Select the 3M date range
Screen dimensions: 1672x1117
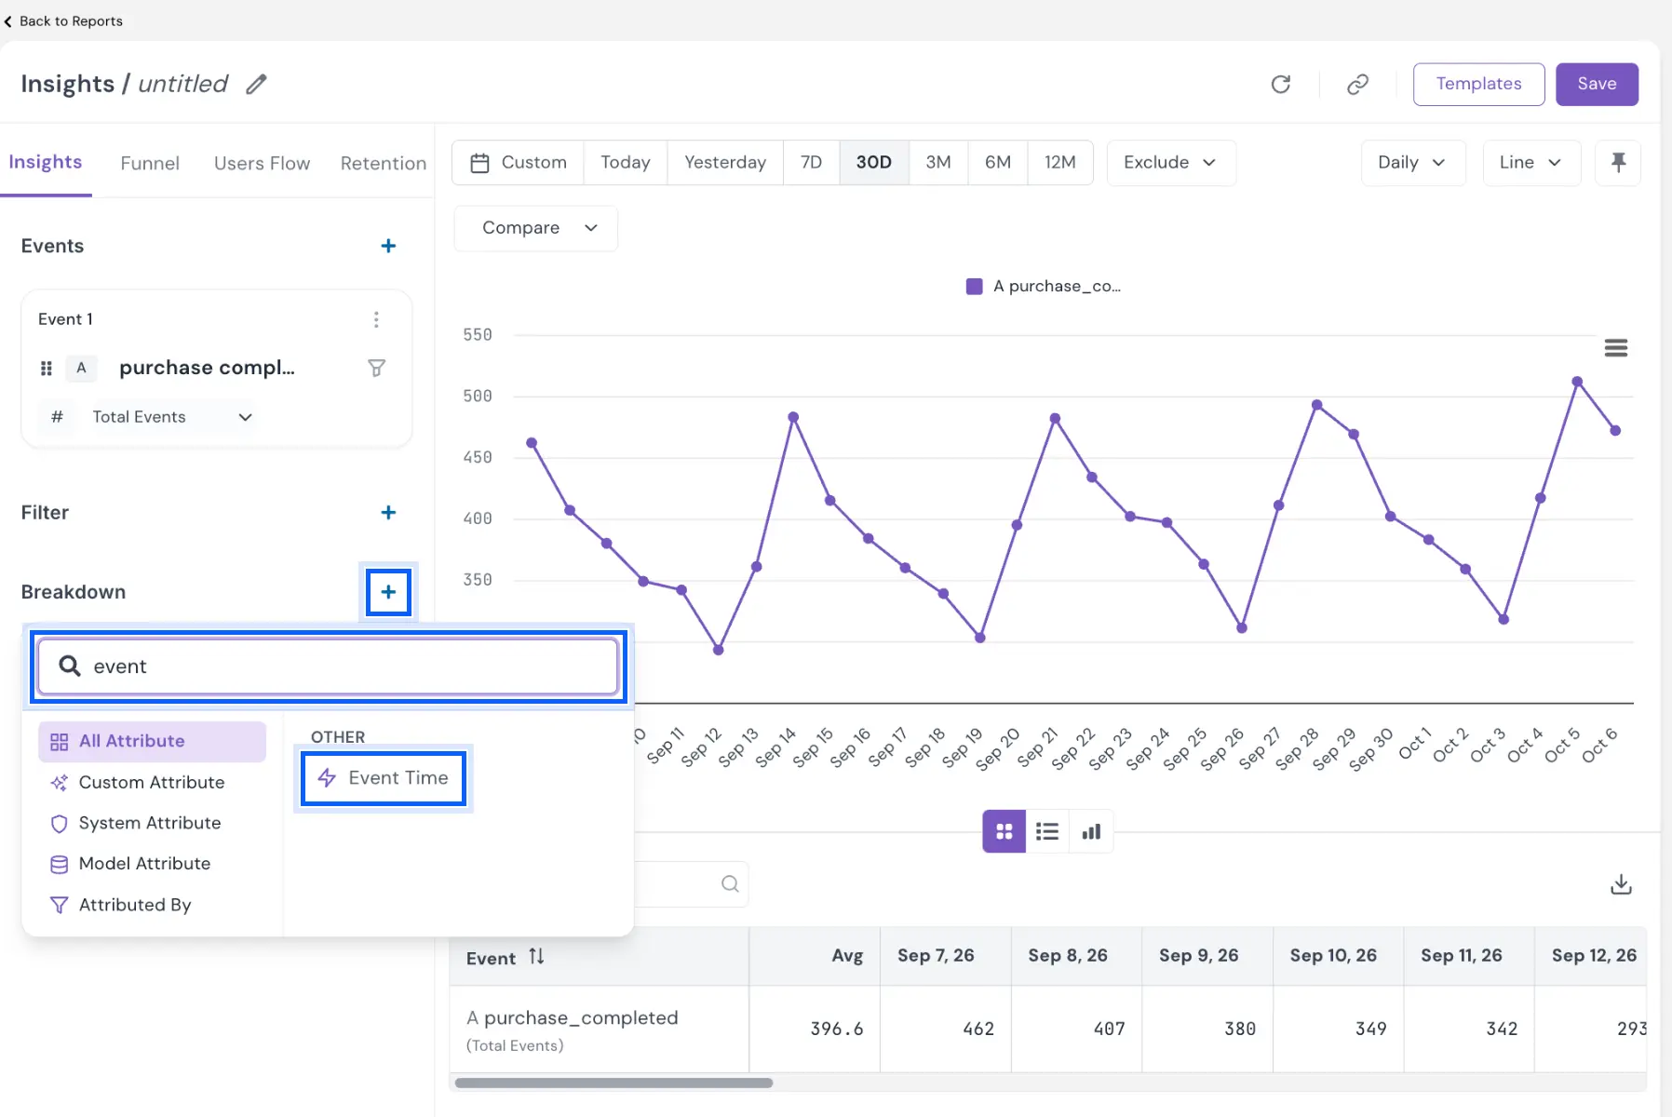[x=938, y=163]
